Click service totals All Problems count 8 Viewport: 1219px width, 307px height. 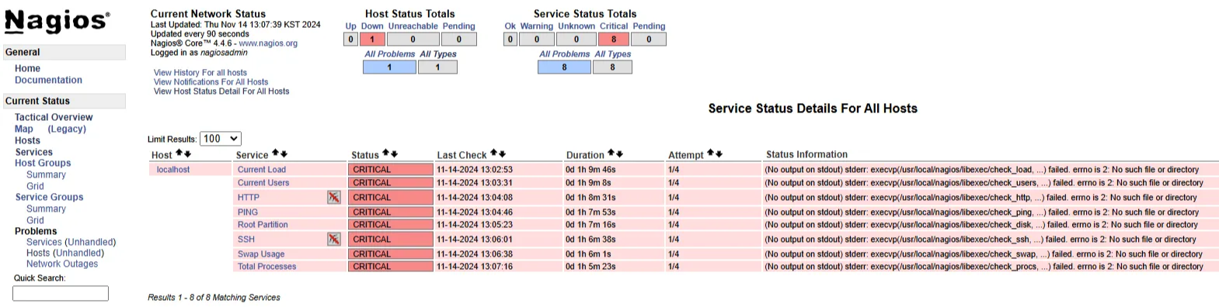564,67
